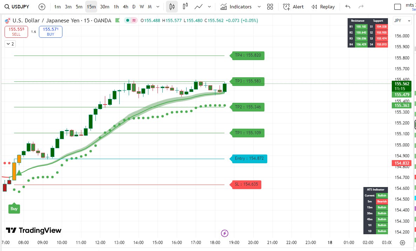
Task: Click the green 155.363 price label
Action: (401, 106)
